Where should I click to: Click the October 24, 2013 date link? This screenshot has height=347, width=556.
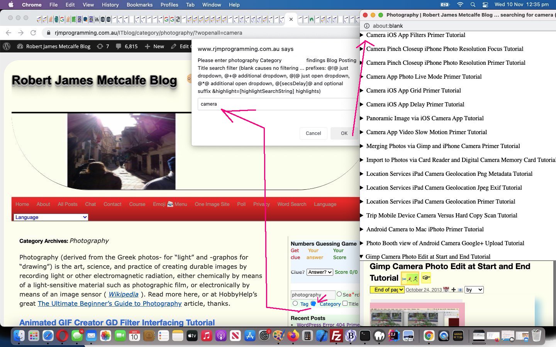424,290
